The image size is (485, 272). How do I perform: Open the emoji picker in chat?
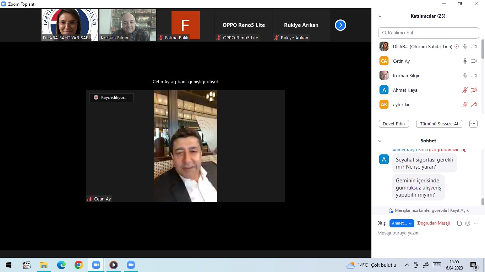pos(468,223)
